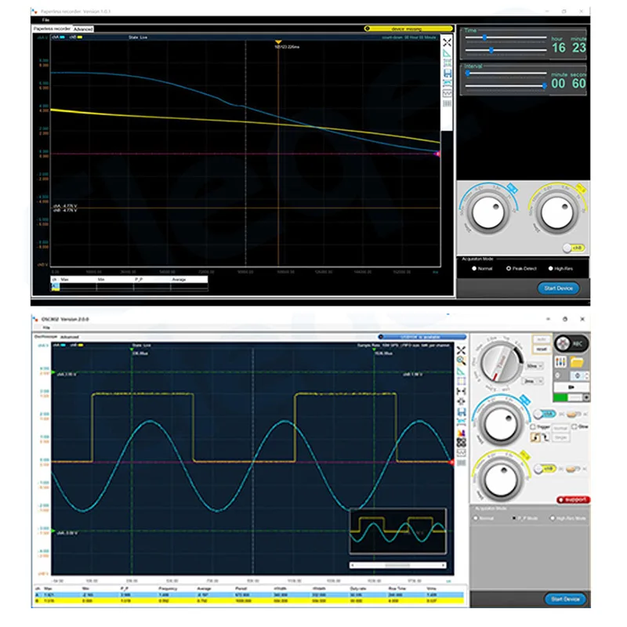Open the mixer sliders settings icon in OSC802
The image size is (627, 627).
(560, 362)
